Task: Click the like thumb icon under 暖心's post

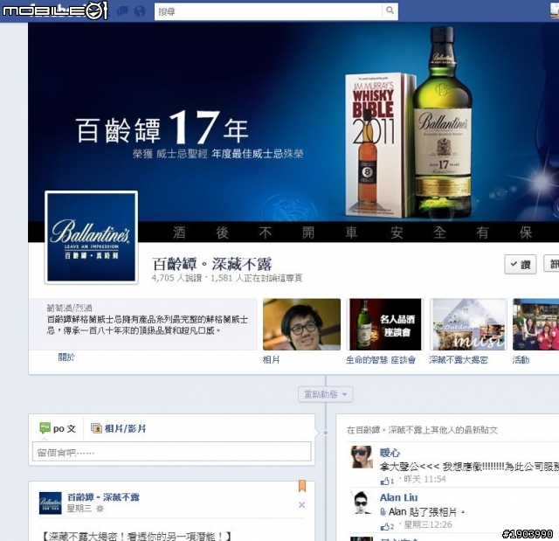Action: pyautogui.click(x=384, y=481)
